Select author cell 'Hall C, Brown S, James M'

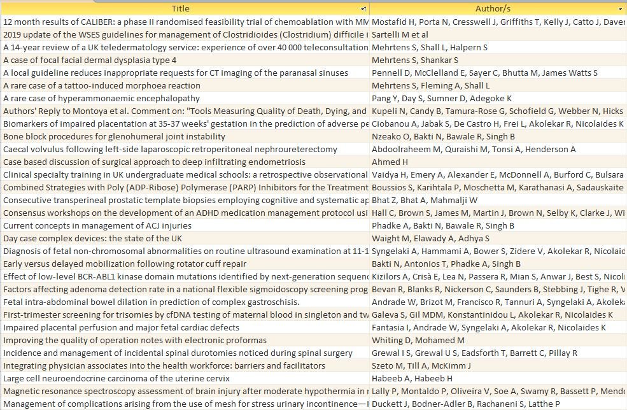point(498,213)
